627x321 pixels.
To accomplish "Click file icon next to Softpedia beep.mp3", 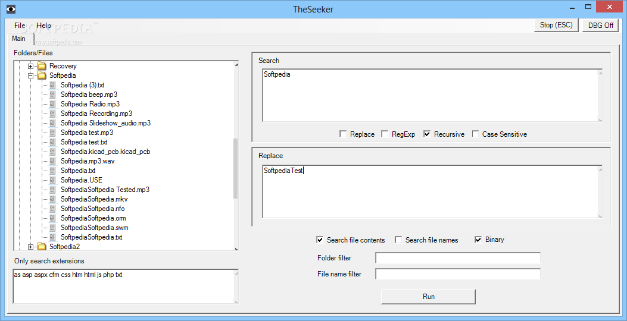I will (53, 95).
